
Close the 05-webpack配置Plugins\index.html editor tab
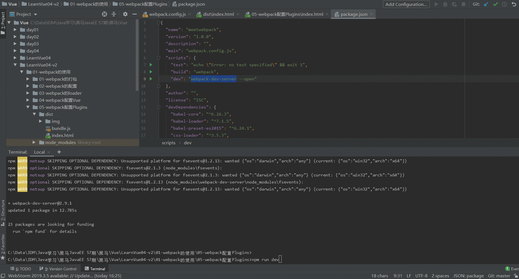pyautogui.click(x=327, y=14)
